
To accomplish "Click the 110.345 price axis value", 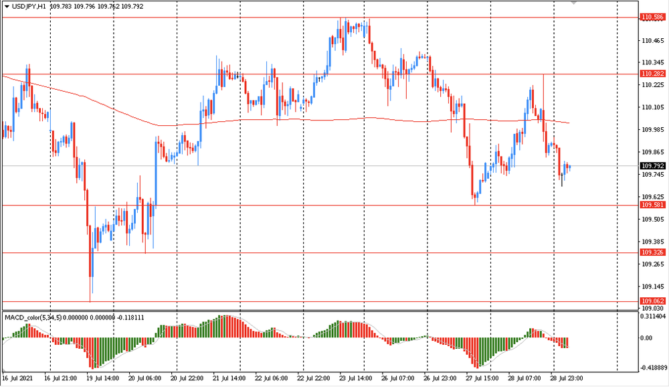I will (x=653, y=63).
